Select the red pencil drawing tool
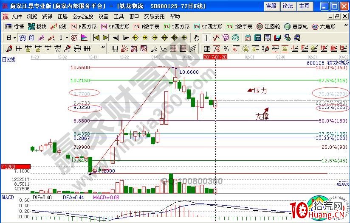This screenshot has width=350, height=223. pos(9,49)
